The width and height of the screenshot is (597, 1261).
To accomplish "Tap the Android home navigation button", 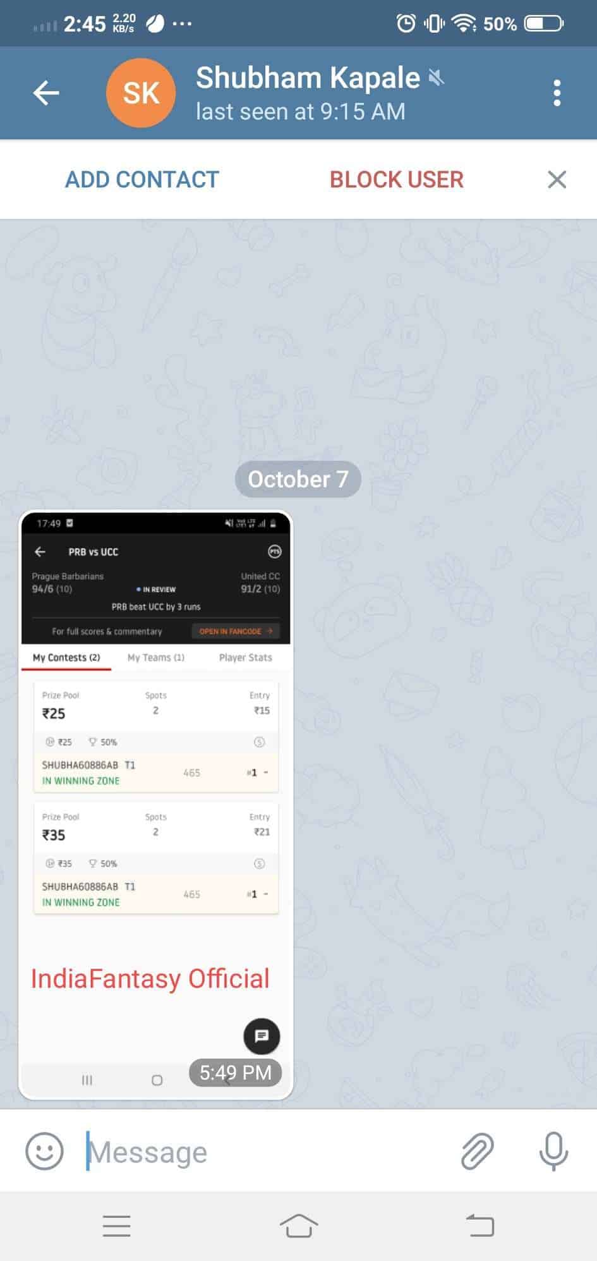I will [x=298, y=1226].
